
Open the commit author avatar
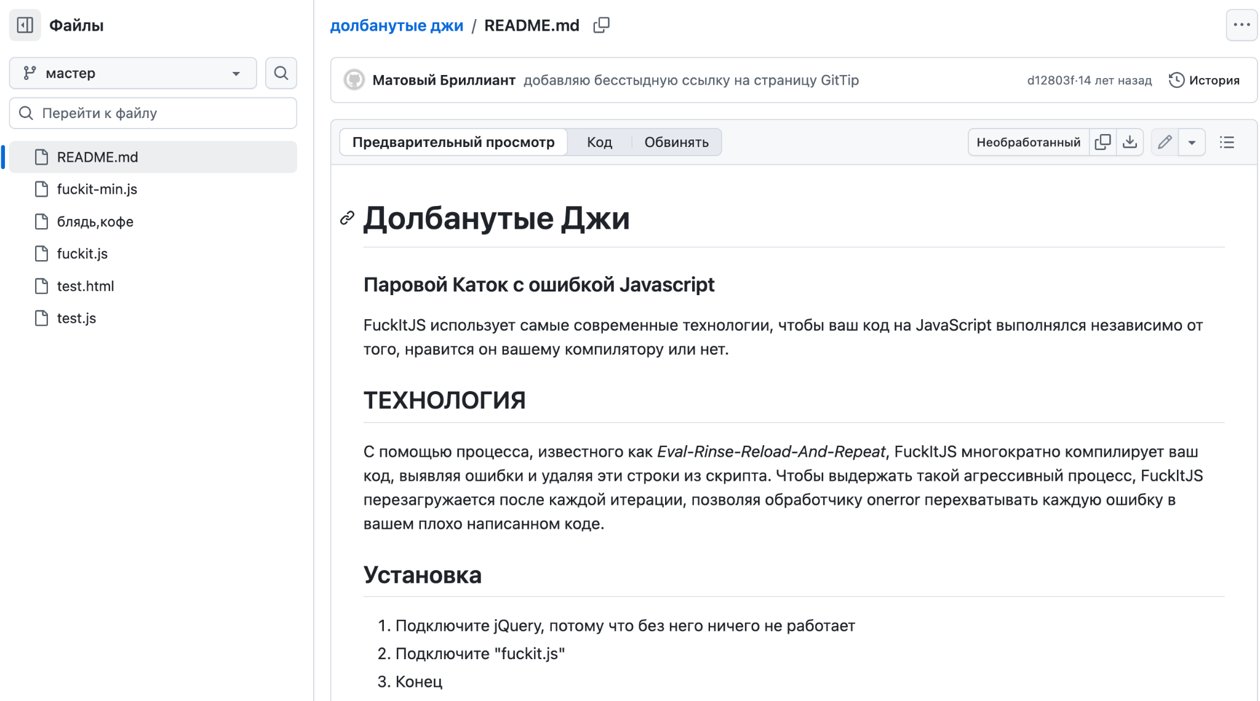(354, 80)
